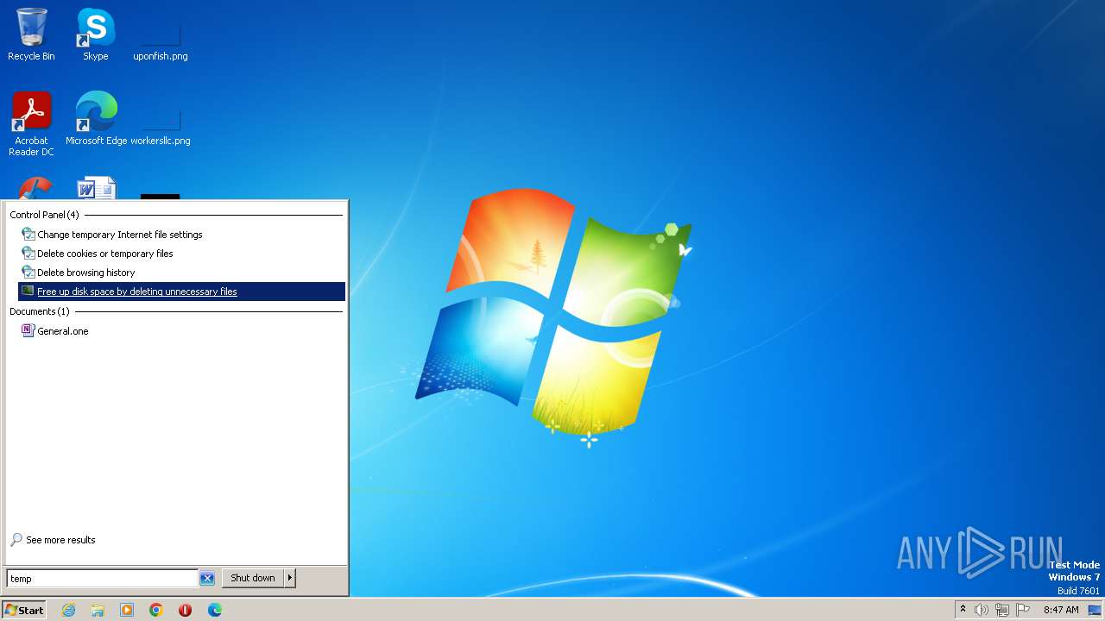
Task: Open Microsoft Edge from the taskbar
Action: click(215, 610)
